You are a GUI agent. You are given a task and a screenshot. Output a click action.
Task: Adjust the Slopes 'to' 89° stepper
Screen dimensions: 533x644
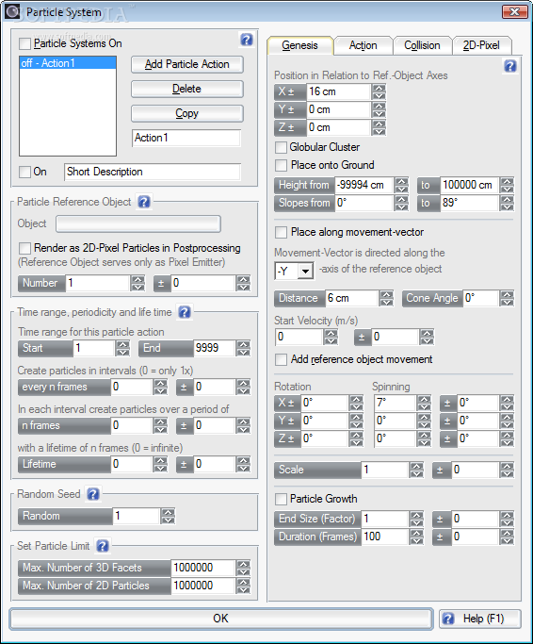[x=508, y=203]
